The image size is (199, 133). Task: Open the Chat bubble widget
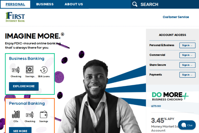pos(187,125)
